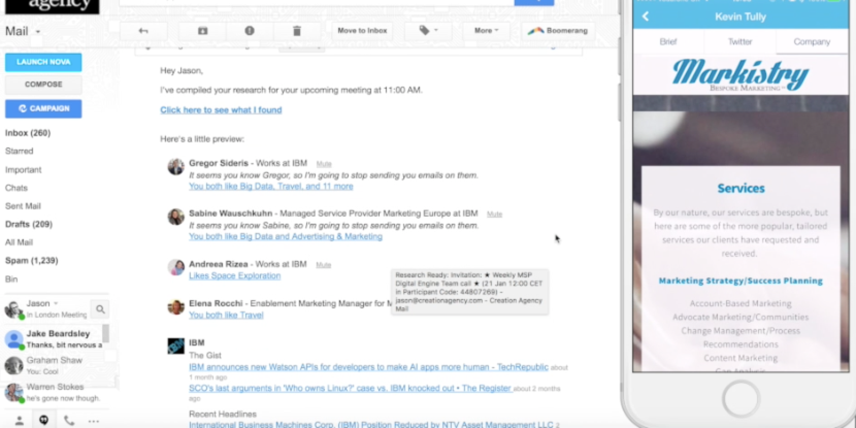Open 'You both like Big Data and Advertising & Marketing'

click(x=286, y=236)
